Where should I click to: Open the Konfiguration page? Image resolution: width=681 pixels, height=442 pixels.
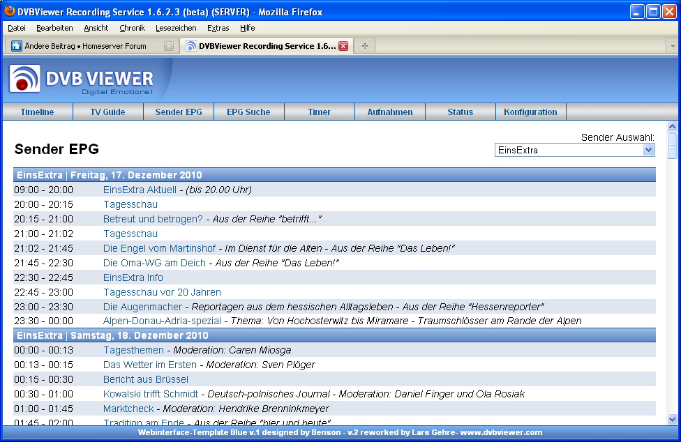tap(530, 112)
